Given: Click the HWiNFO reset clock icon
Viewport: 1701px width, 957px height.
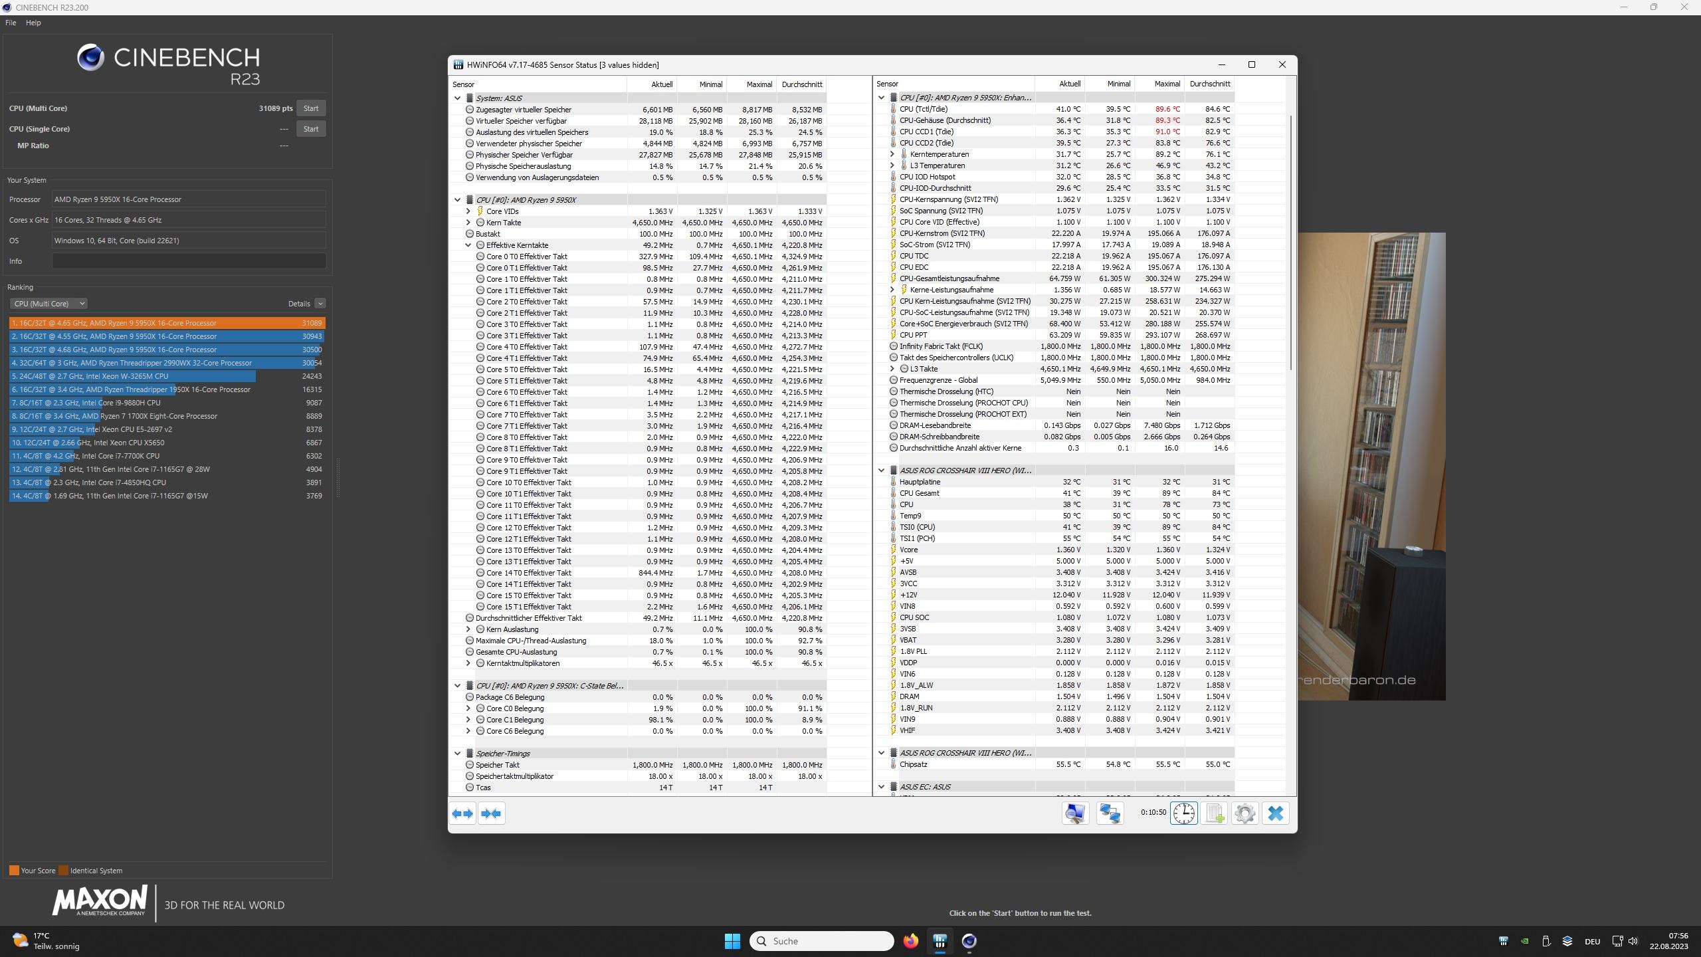Looking at the screenshot, I should point(1183,813).
